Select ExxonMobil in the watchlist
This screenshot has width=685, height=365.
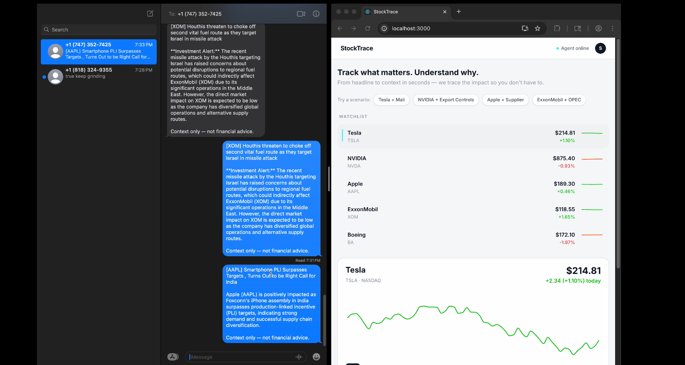(x=473, y=213)
